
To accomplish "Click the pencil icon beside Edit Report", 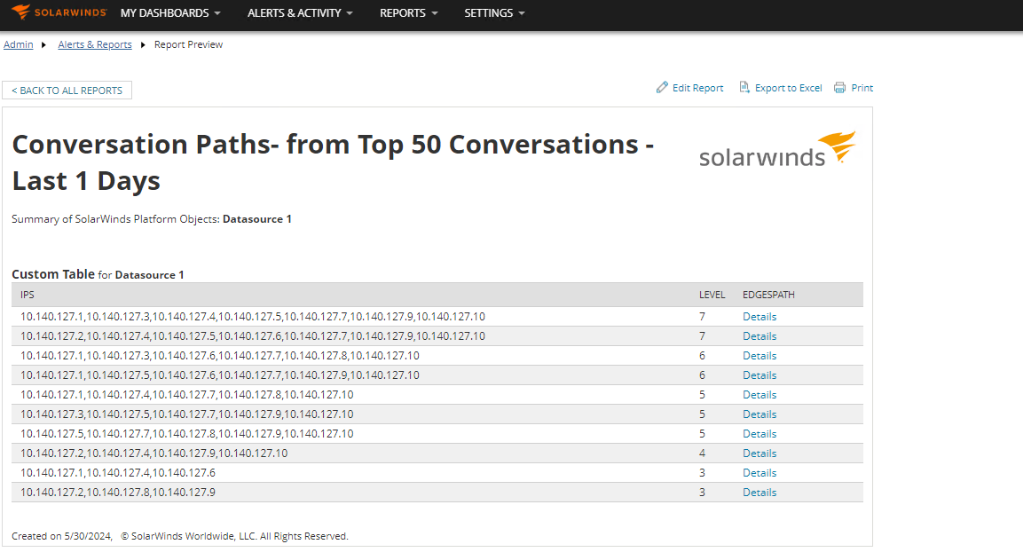I will [x=662, y=88].
